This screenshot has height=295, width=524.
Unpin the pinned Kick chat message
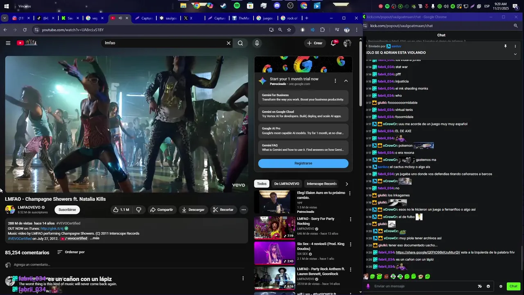coord(506,46)
